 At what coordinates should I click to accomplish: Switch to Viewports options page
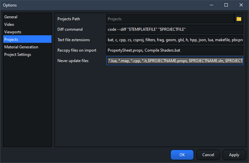pyautogui.click(x=13, y=32)
